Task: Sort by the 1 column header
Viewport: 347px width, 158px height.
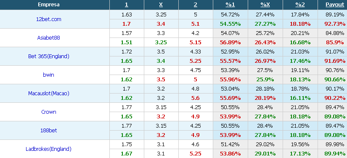Action: click(127, 5)
